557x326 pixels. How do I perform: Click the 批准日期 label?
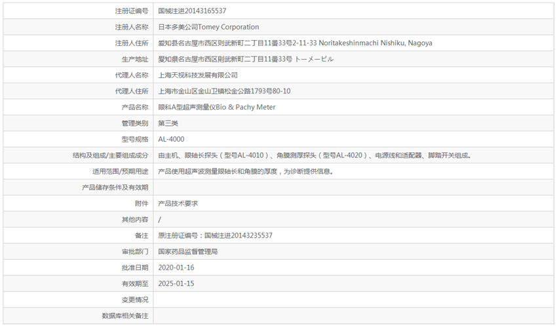pyautogui.click(x=135, y=268)
